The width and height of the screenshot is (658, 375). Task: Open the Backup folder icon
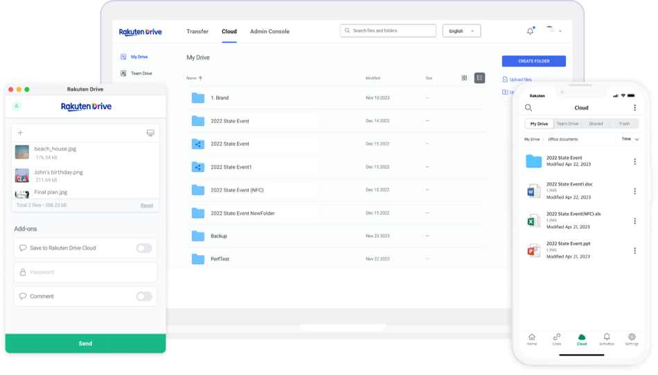pos(198,236)
